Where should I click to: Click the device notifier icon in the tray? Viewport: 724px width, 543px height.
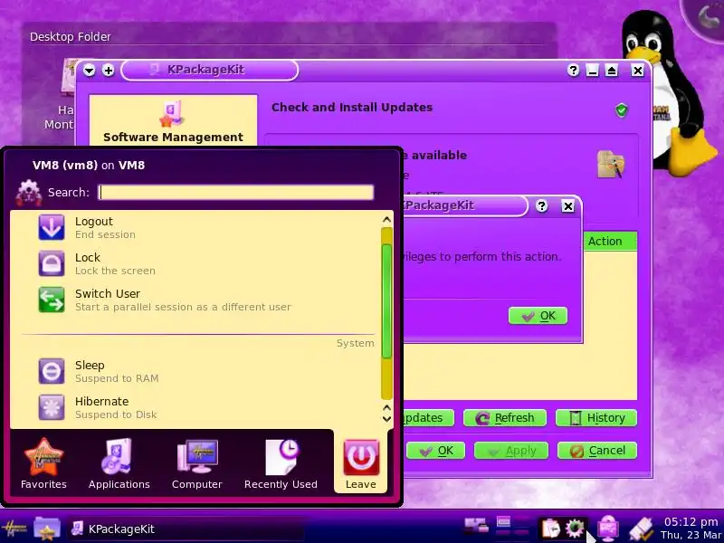(608, 529)
